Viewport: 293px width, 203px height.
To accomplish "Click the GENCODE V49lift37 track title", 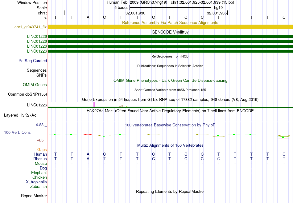I will [x=170, y=32].
